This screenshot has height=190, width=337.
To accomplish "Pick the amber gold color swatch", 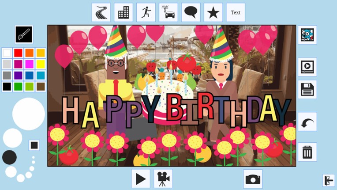I will pyautogui.click(x=41, y=53).
